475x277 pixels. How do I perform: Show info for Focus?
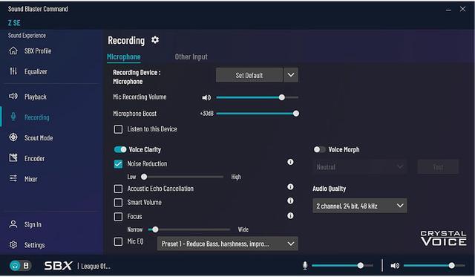click(x=290, y=216)
